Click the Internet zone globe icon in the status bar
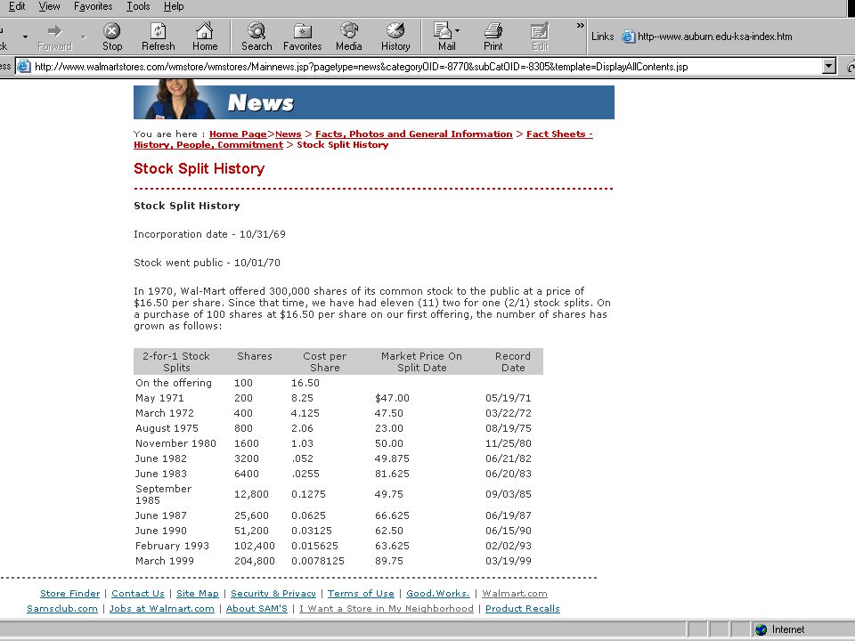Image resolution: width=855 pixels, height=641 pixels. [761, 629]
